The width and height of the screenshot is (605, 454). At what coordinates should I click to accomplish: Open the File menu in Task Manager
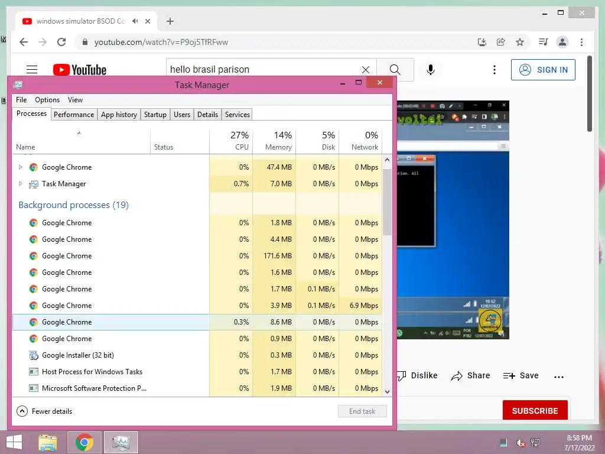[21, 99]
